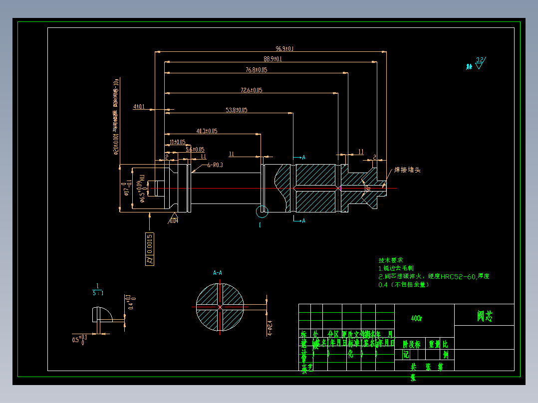Viewport: 538px width, 403px height.
Task: Pick the 0.04 tolerance value below the shaft
Action: coord(174,220)
